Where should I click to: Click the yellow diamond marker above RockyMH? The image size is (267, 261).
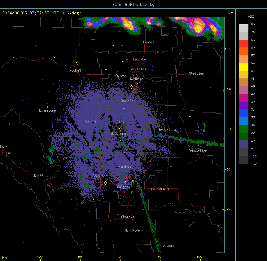click(x=77, y=63)
